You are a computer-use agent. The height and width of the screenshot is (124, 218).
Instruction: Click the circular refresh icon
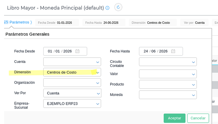pos(118,7)
